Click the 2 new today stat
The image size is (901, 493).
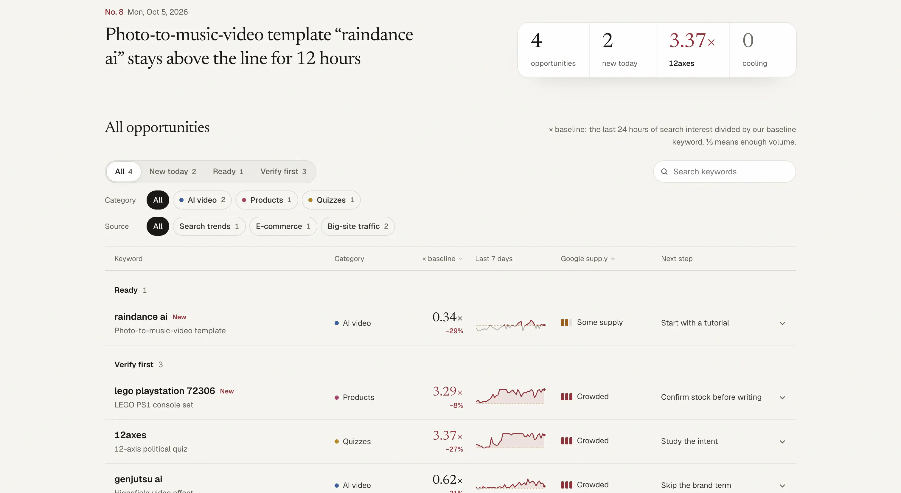[x=623, y=50]
